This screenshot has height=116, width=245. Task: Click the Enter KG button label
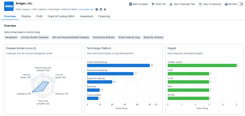[161, 4]
